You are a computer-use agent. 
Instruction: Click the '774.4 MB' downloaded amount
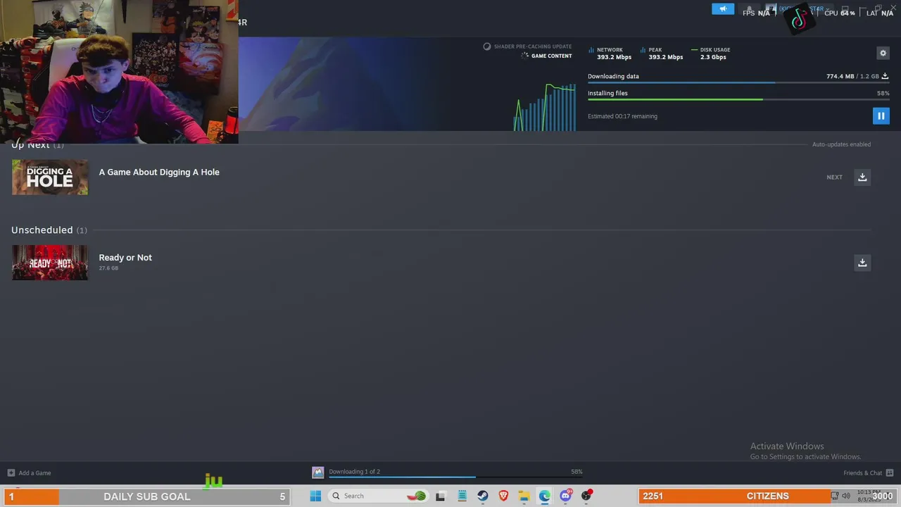click(840, 76)
